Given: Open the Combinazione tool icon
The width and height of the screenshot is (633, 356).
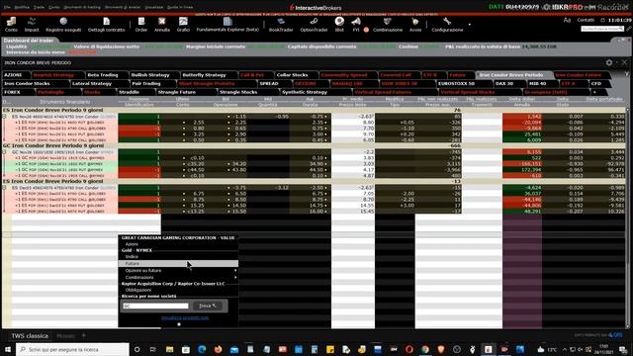Looking at the screenshot, I should pyautogui.click(x=388, y=24).
